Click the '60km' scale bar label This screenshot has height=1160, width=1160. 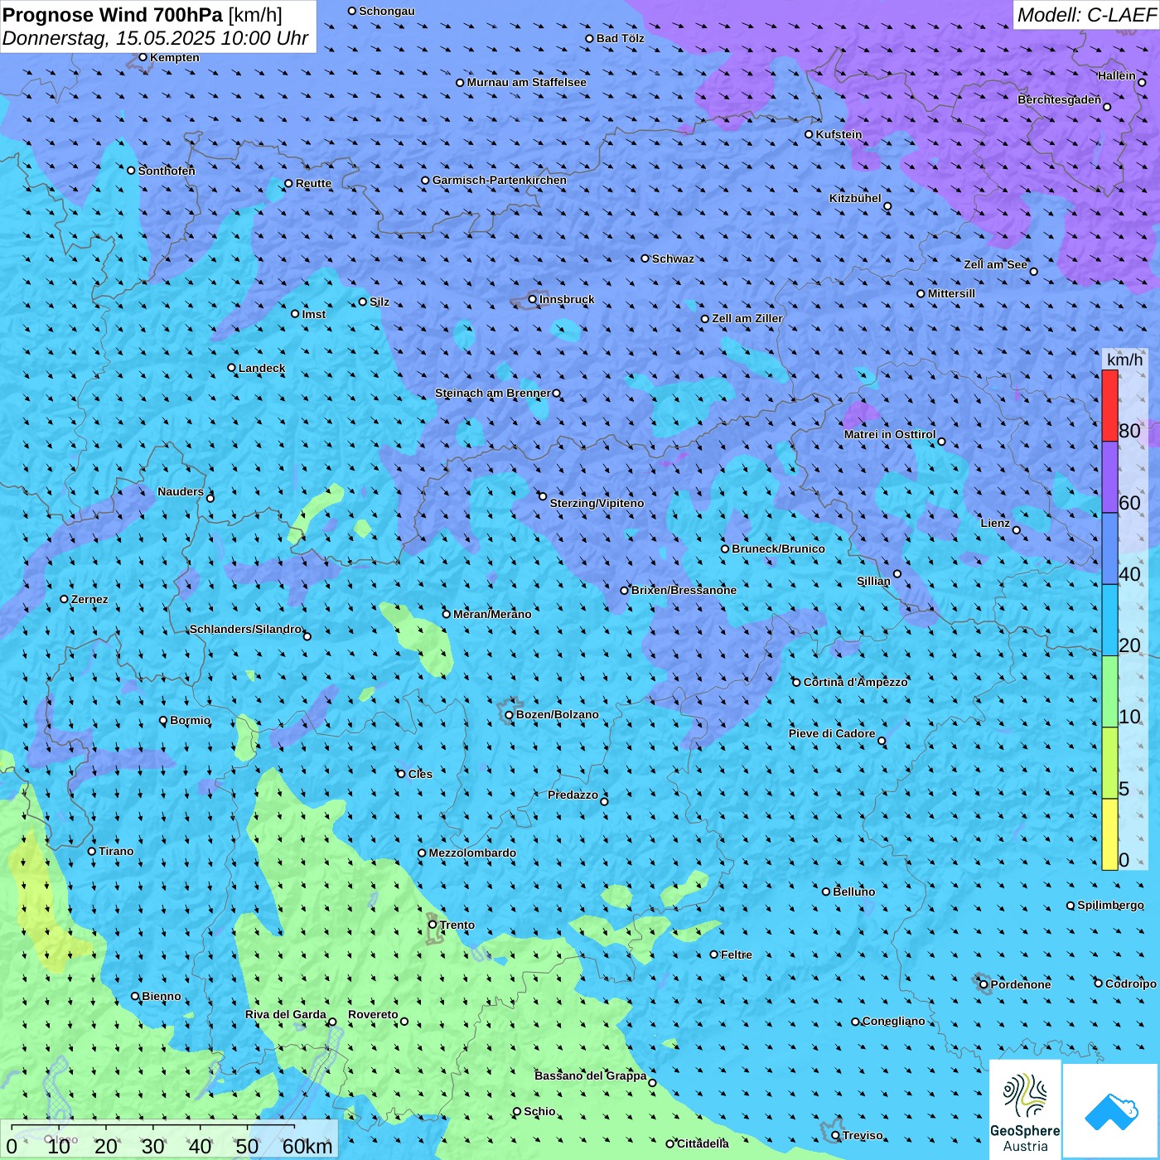(x=307, y=1146)
